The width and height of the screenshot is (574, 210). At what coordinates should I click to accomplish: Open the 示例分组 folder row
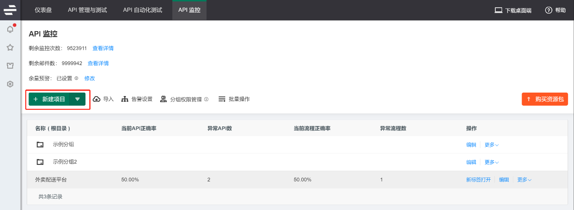(63, 145)
